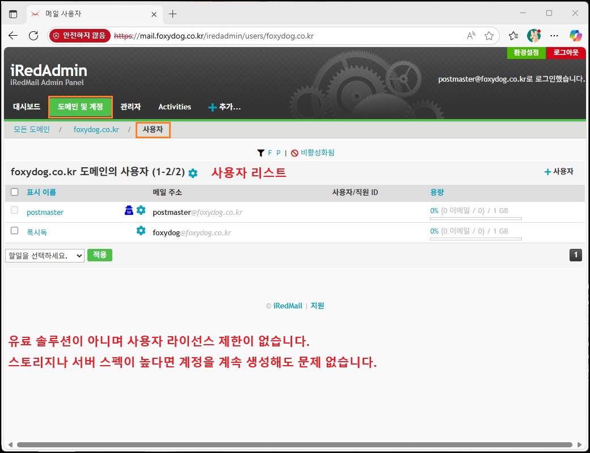Click the green '적용' button
Screen dimensions: 590x453
pyautogui.click(x=100, y=255)
